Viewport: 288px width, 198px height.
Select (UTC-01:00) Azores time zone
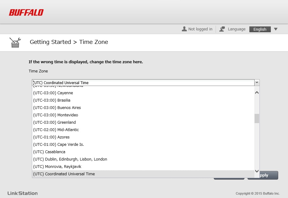51,137
